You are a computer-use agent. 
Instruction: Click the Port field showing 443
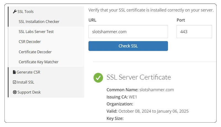point(194,32)
